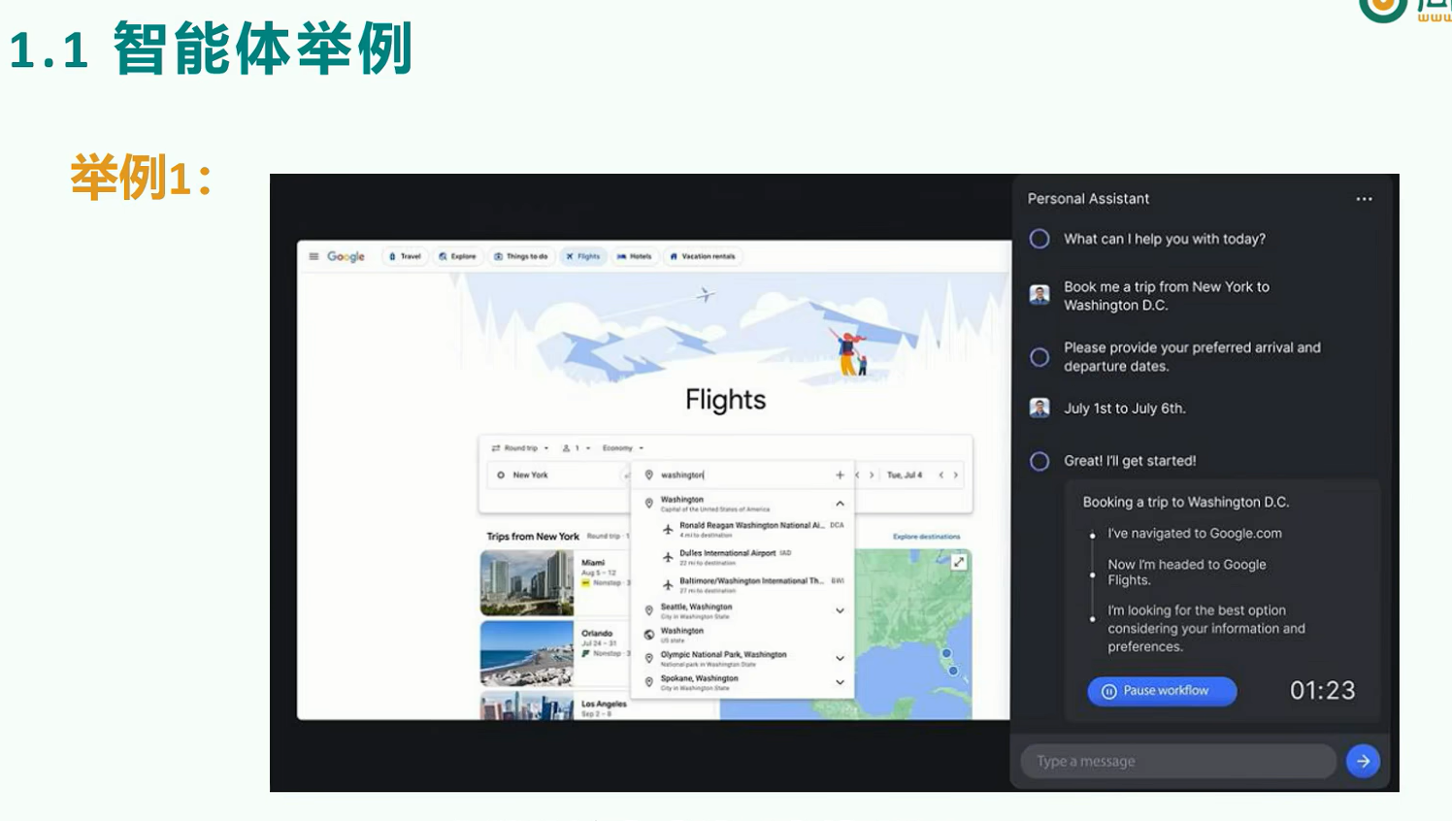Click the 01:23 workflow timer
Viewport: 1452px width, 821px height.
(1322, 690)
